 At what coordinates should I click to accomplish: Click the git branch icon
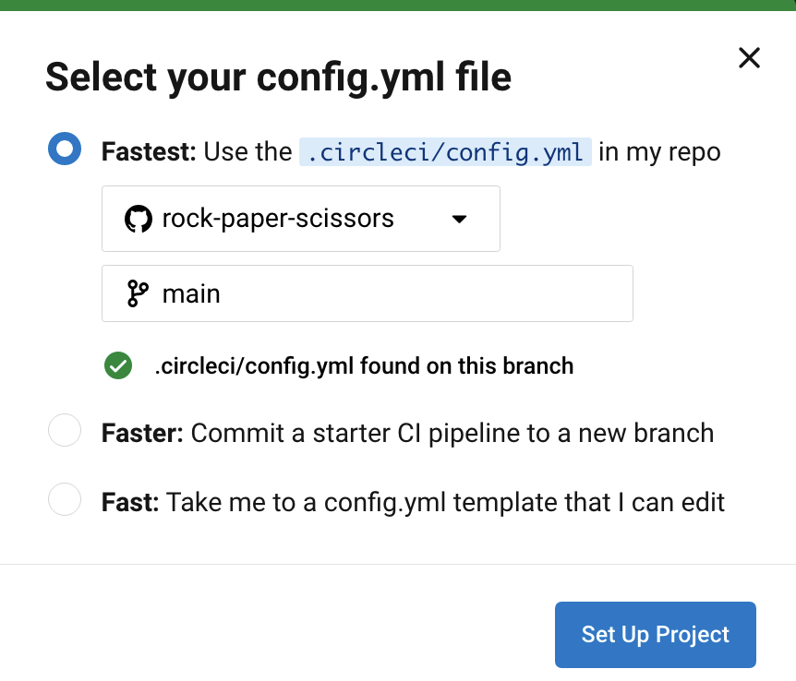coord(138,293)
